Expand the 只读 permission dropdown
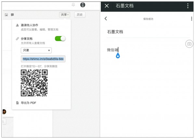This screenshot has height=139, width=195. (36, 50)
